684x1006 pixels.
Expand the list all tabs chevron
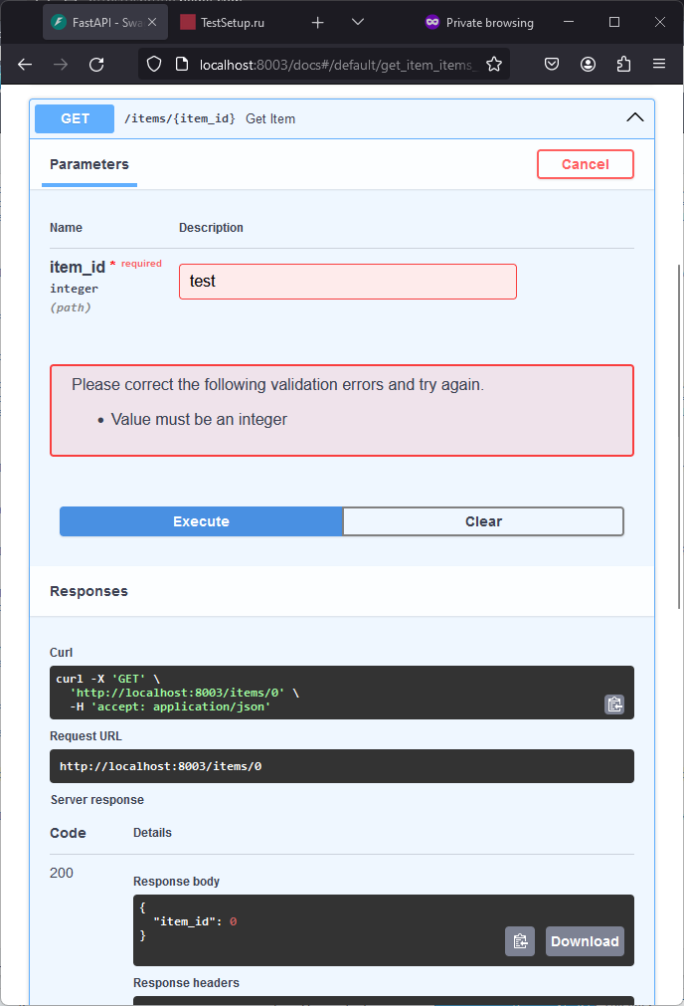click(x=358, y=23)
